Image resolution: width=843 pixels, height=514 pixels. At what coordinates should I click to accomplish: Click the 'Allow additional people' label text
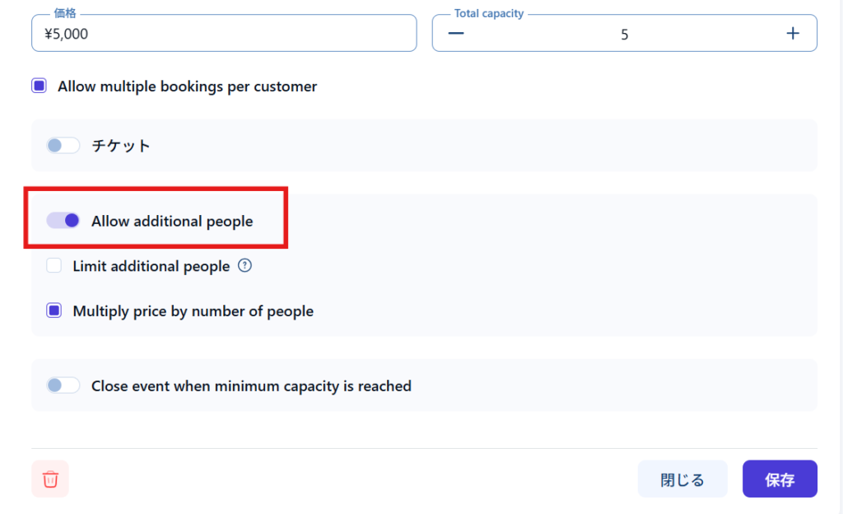tap(172, 221)
